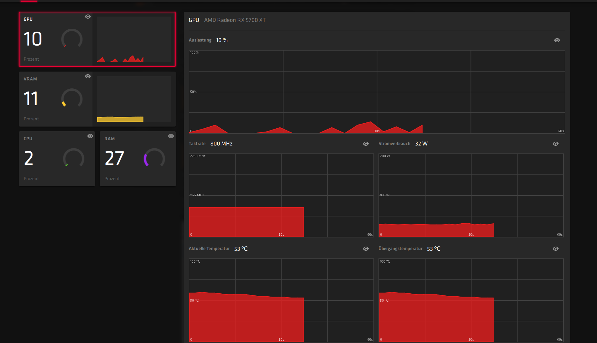
Task: Click the VRAM yellow gauge dial
Action: (72, 98)
